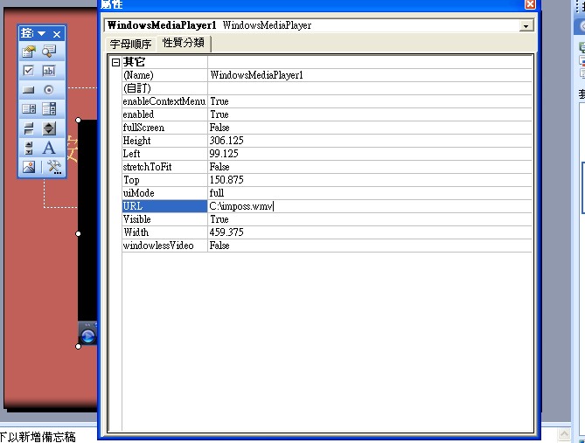The width and height of the screenshot is (585, 443).
Task: Click play button on media player control
Action: pos(88,336)
